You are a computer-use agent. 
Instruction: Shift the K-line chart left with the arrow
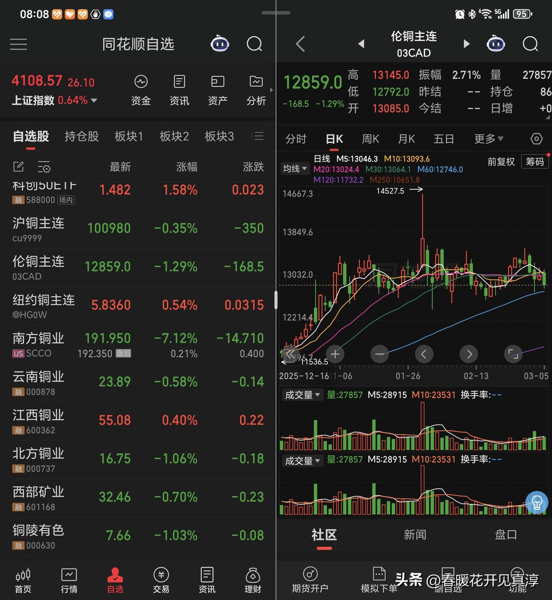(424, 354)
